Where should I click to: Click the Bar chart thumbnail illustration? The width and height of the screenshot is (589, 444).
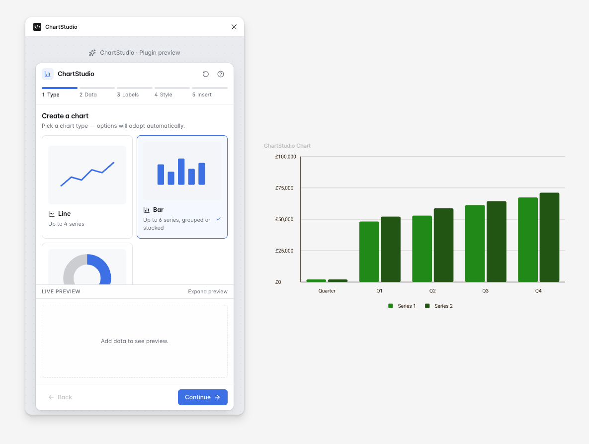click(x=182, y=172)
